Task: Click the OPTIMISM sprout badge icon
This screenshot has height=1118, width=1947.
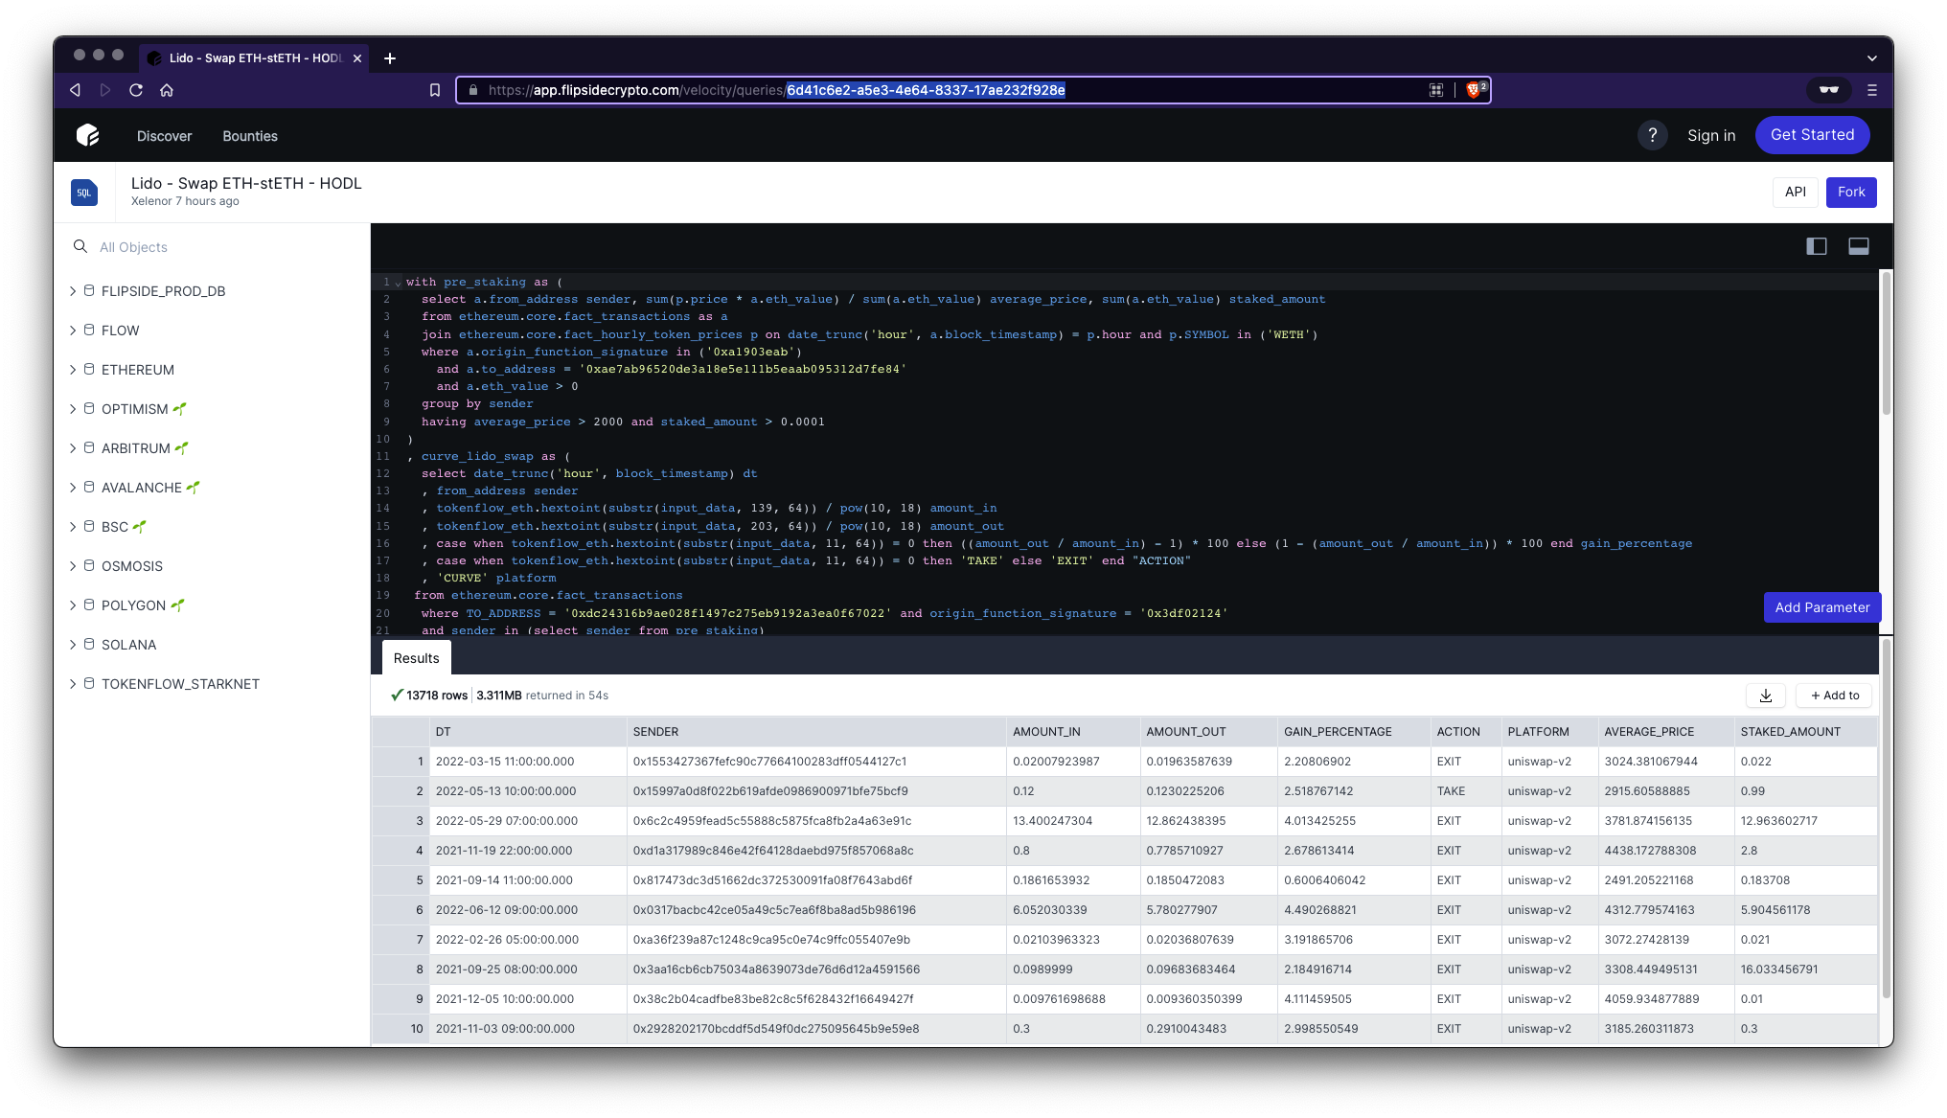Action: click(180, 408)
